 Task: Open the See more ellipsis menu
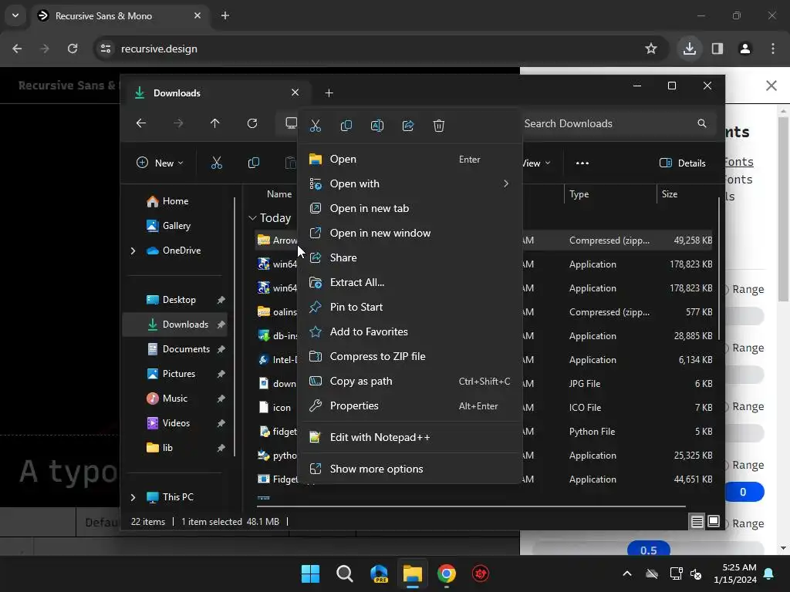[x=582, y=163]
